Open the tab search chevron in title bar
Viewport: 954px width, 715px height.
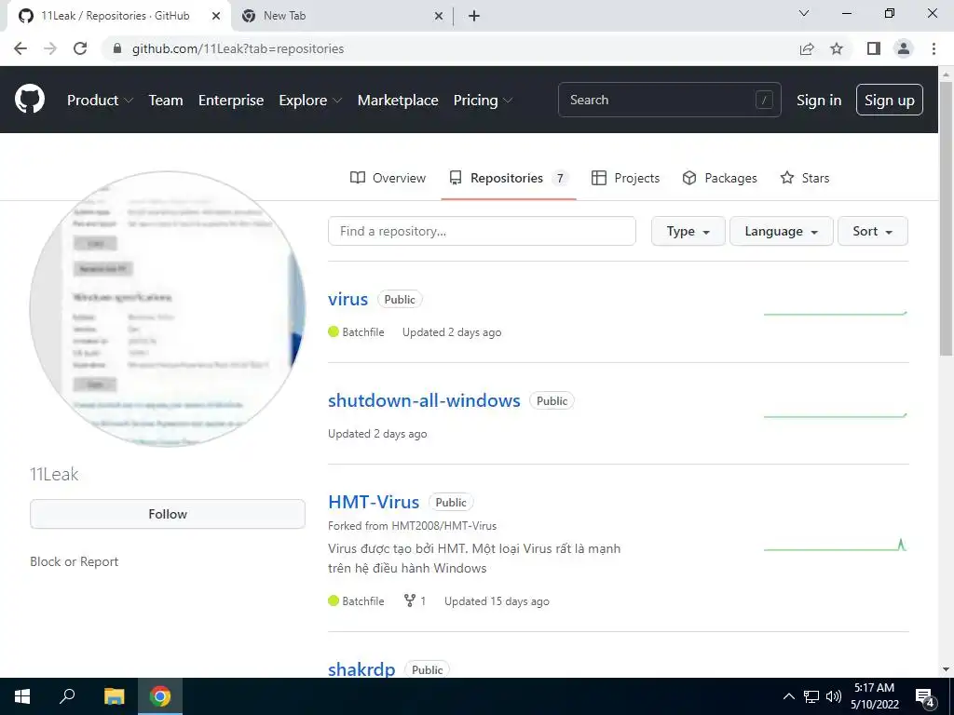point(804,13)
